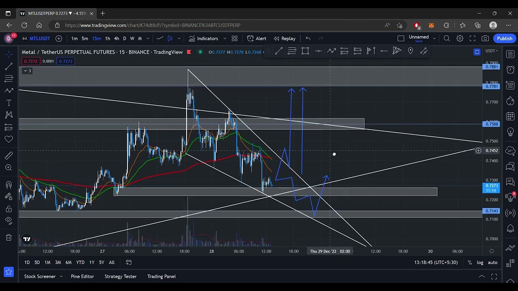Open chart settings gear
Viewport: 518px width, 291px height.
[x=460, y=38]
